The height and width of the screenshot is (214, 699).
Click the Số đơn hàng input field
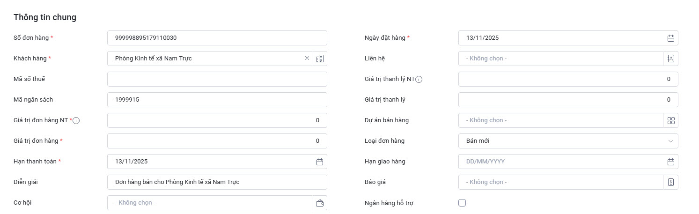[x=217, y=38]
